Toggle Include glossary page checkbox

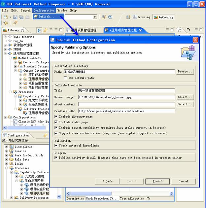pyautogui.click(x=56, y=117)
